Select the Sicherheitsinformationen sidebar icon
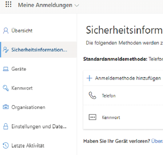This screenshot has height=155, width=163. [6, 50]
